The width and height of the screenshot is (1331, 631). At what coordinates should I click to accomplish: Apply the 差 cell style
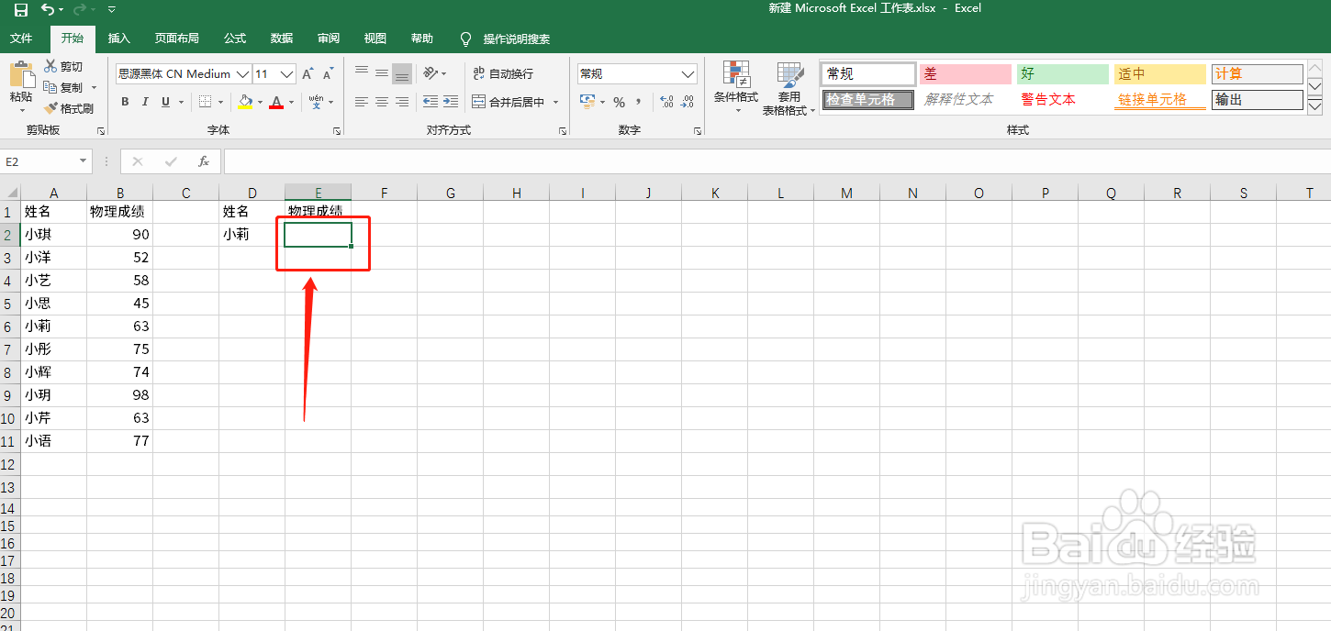tap(965, 72)
